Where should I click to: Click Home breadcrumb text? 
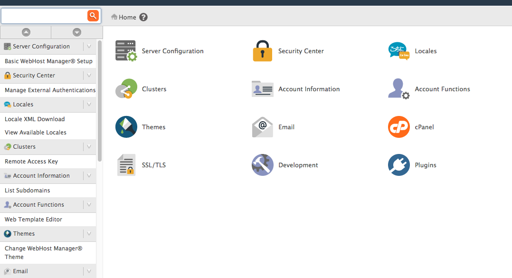coord(127,17)
